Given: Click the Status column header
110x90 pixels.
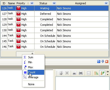Looking at the screenshot, I should click(x=43, y=3).
